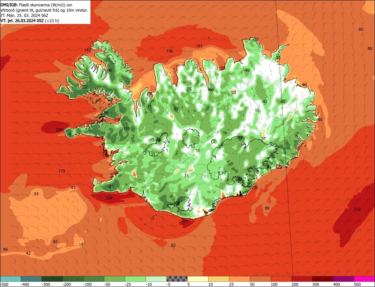Image resolution: width=375 pixels, height=287 pixels.
Task: Click the 142 value near the Westfjords
Action: pyautogui.click(x=87, y=50)
